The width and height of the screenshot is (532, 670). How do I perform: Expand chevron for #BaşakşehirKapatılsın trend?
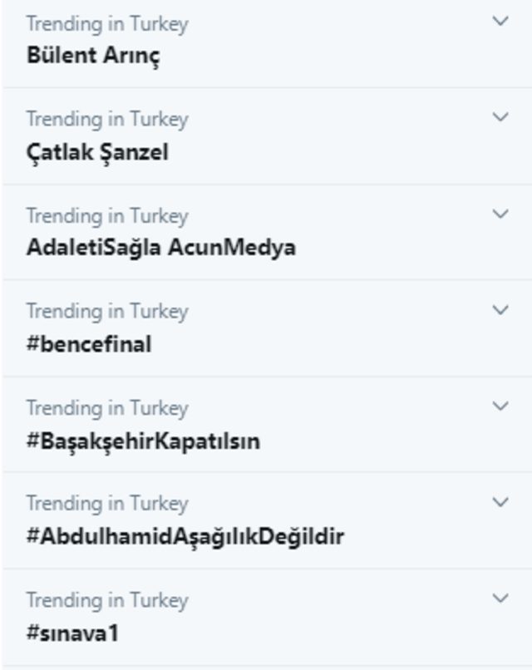coord(500,406)
